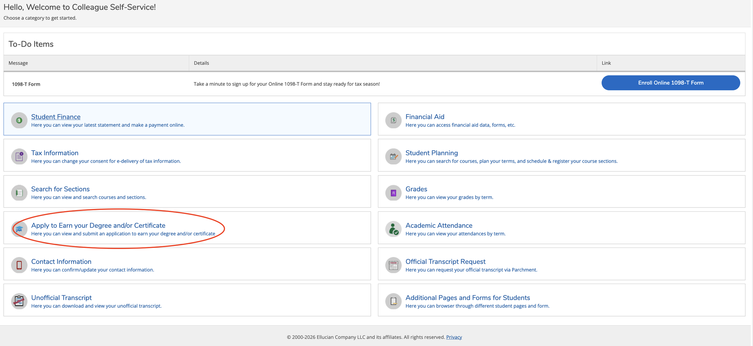
Task: Click the Student Finance dollar icon
Action: pyautogui.click(x=19, y=120)
